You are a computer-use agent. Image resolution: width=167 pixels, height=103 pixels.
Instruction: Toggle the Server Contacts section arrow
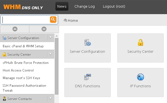[51, 98]
